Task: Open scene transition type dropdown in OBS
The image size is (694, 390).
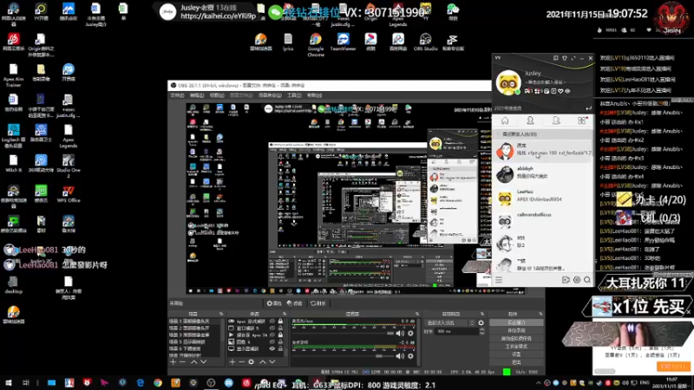Action: pyautogui.click(x=450, y=322)
